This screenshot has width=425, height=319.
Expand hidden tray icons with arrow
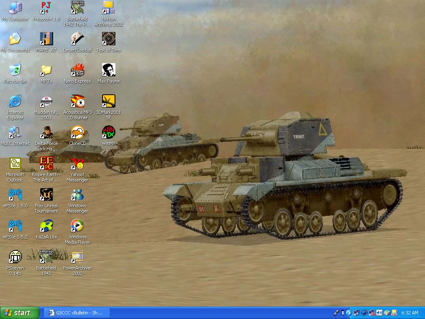pyautogui.click(x=349, y=313)
